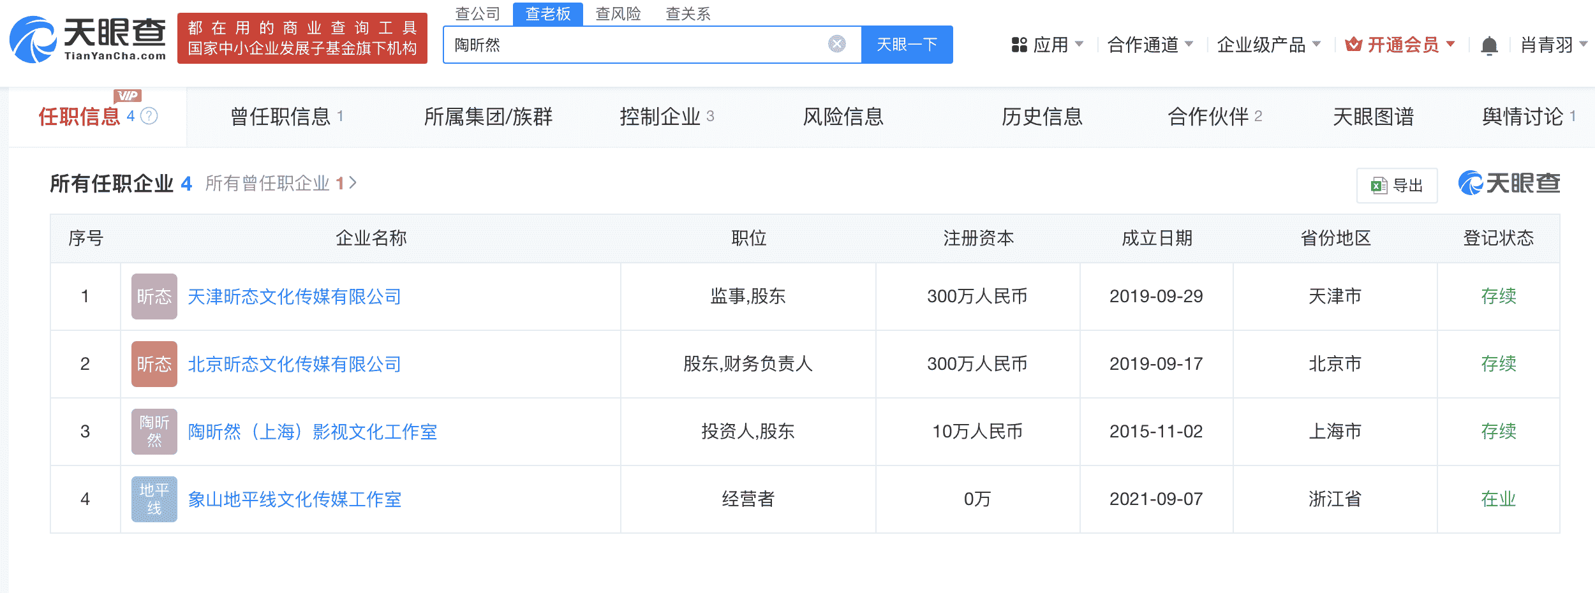The width and height of the screenshot is (1595, 593).
Task: Click the 陶昕然 studio logo icon
Action: coord(154,432)
